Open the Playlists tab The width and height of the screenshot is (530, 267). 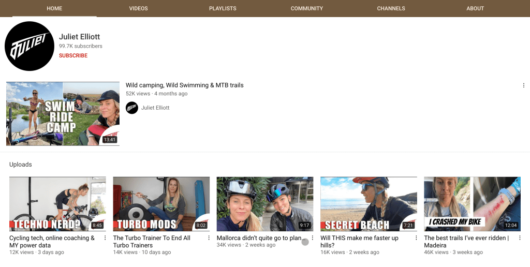tap(223, 8)
